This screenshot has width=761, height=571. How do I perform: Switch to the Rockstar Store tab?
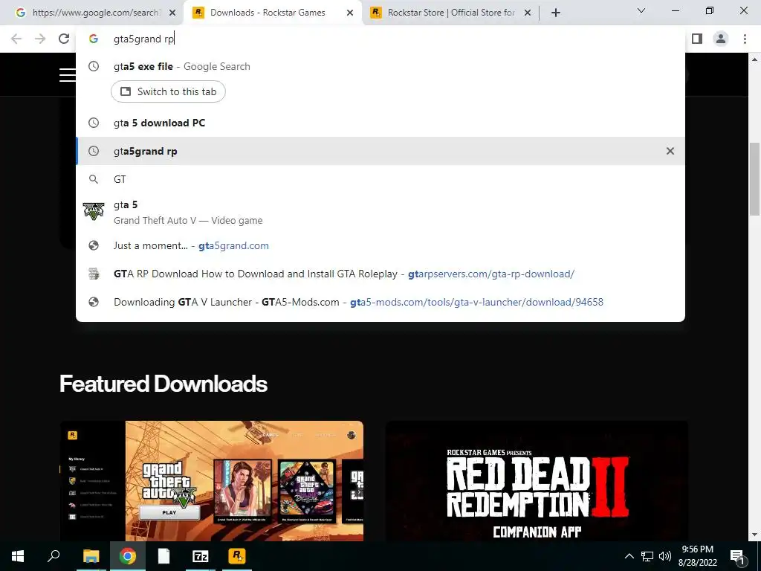click(449, 13)
